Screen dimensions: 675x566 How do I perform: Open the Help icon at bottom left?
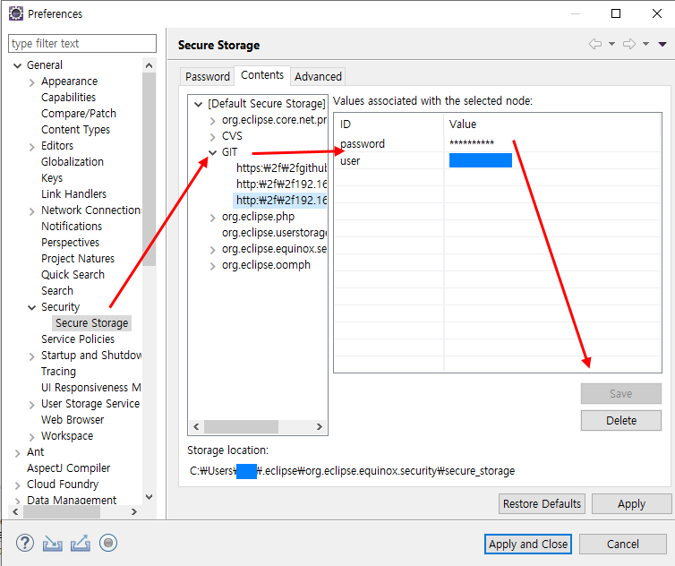point(25,543)
